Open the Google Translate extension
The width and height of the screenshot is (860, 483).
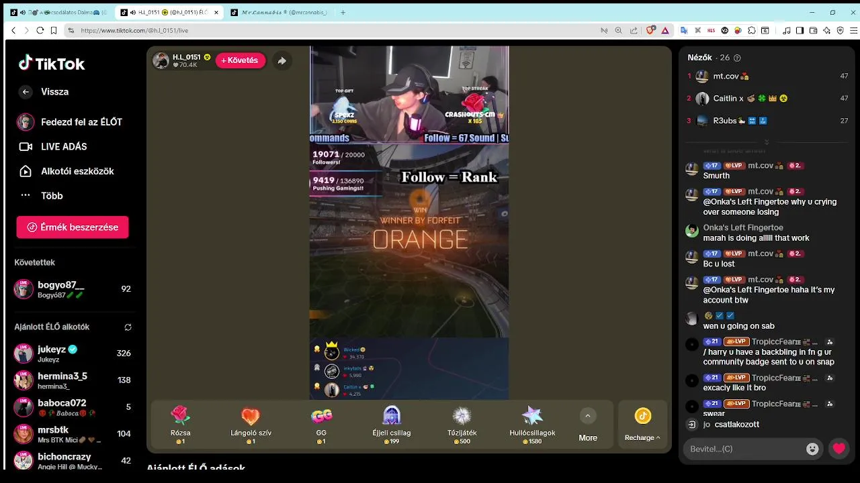tap(684, 30)
